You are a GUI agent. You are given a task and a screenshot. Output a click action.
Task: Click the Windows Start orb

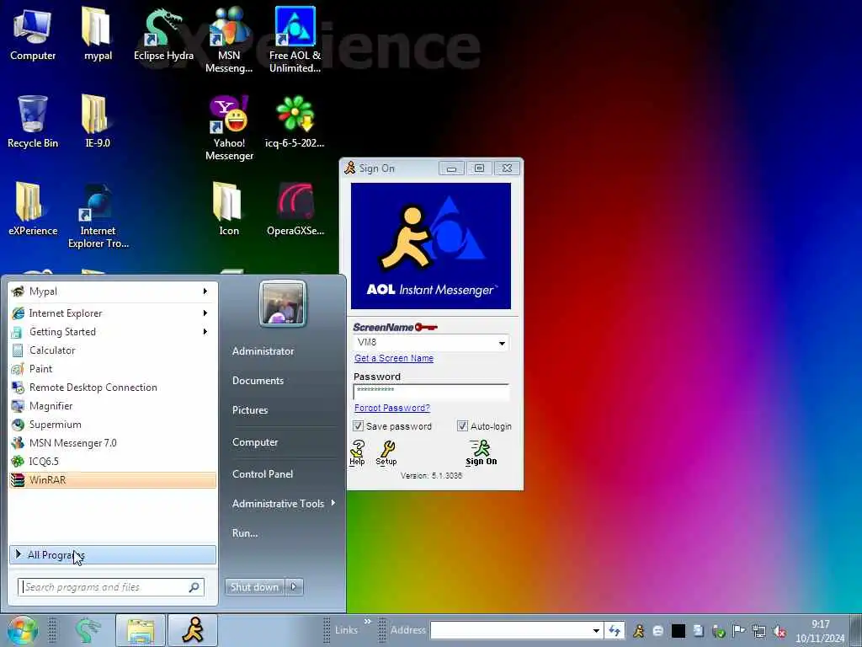pos(21,630)
